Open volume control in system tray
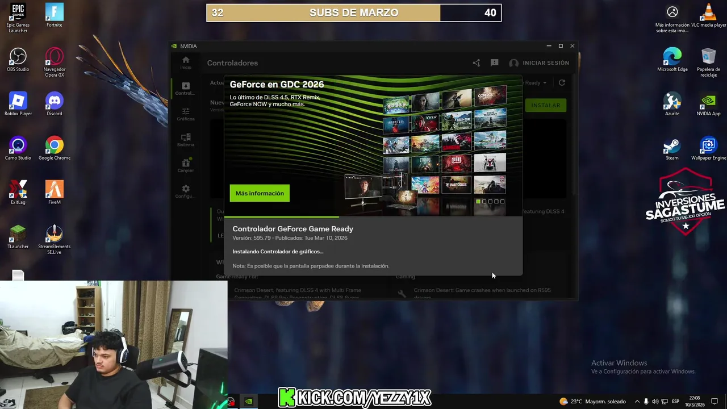The width and height of the screenshot is (727, 409). click(x=655, y=402)
